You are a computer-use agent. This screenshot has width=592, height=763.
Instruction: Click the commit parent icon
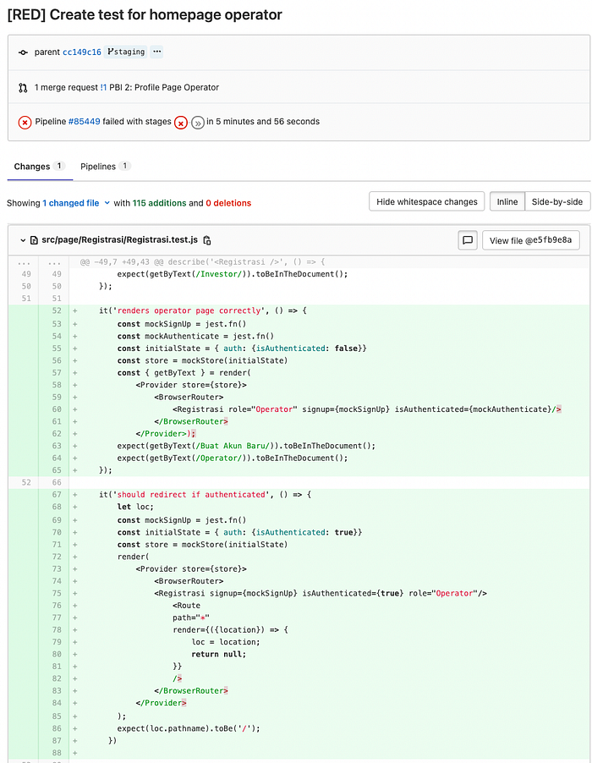click(23, 52)
